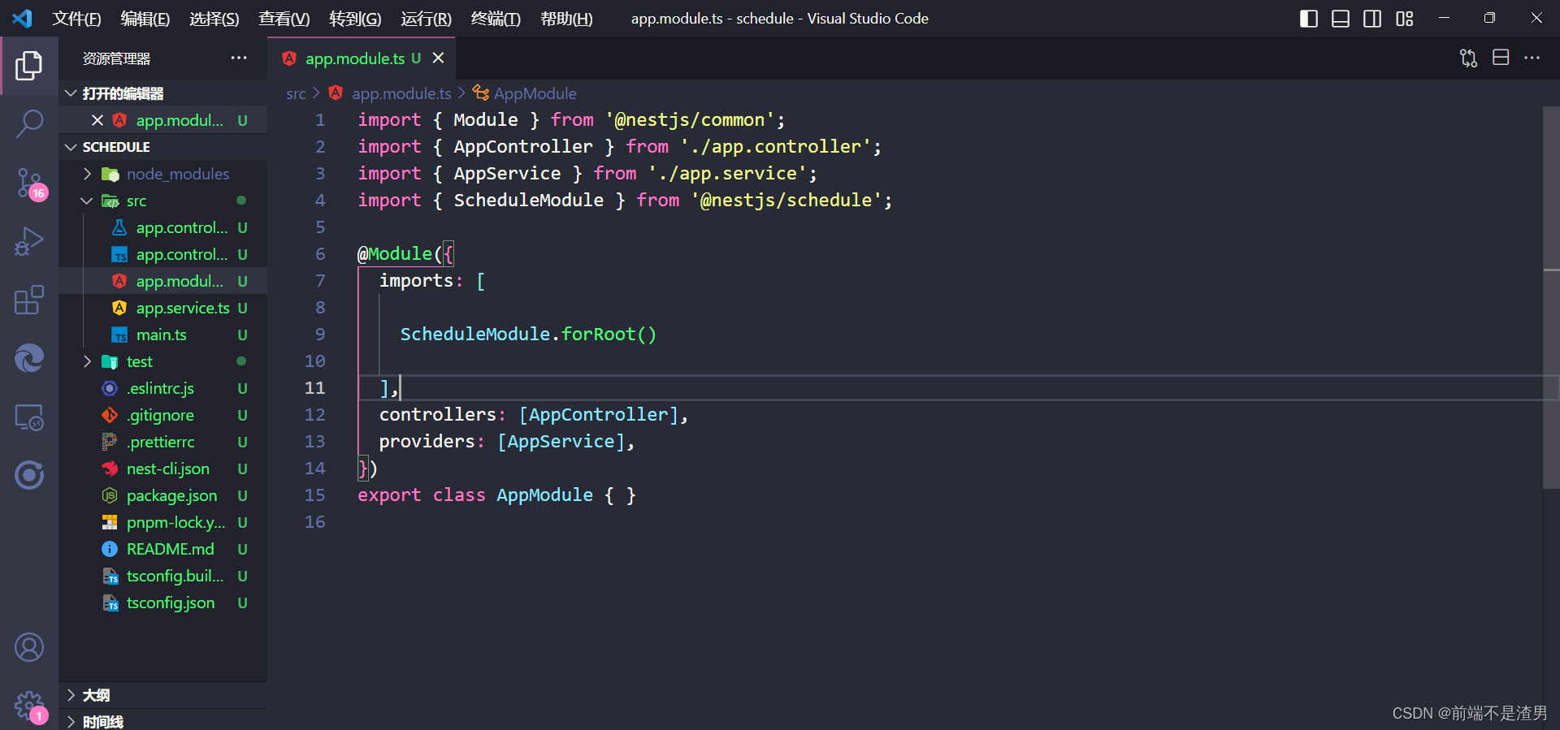Open app.controller spec file with flask icon
This screenshot has width=1560, height=730.
[x=162, y=227]
